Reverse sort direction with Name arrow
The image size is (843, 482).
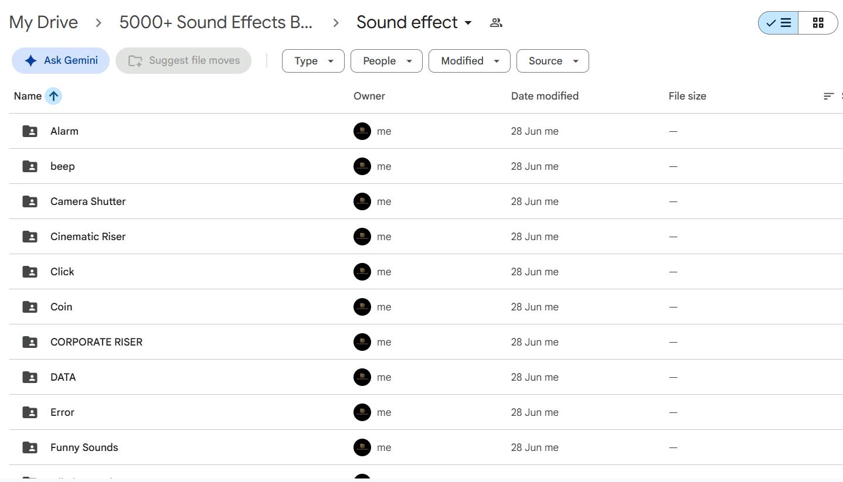click(53, 96)
